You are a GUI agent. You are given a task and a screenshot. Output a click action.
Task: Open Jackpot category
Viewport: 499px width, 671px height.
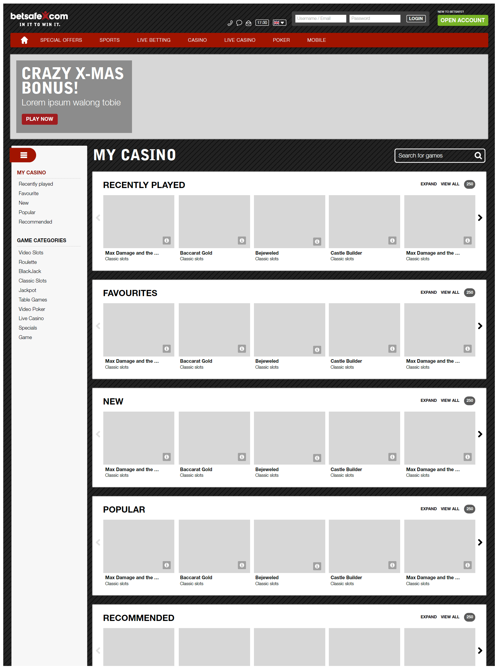(x=27, y=290)
